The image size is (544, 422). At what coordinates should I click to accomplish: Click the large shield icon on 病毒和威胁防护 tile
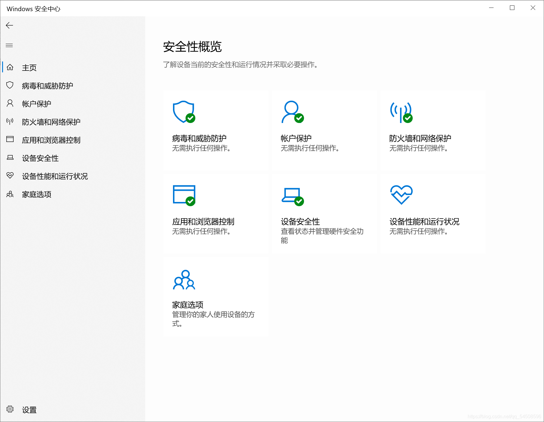pos(184,112)
